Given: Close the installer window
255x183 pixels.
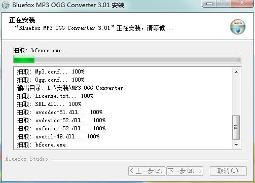Looking at the screenshot, I should point(242,4).
